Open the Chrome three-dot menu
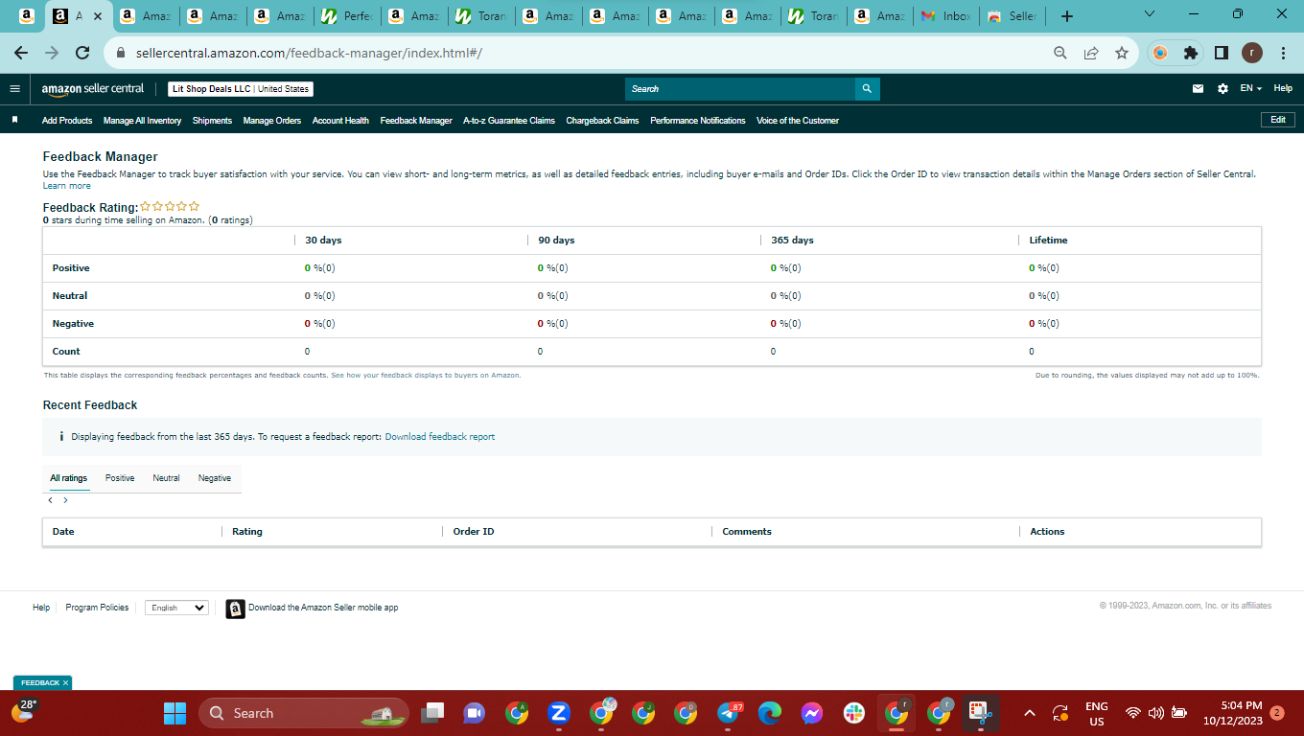1304x736 pixels. [x=1283, y=53]
